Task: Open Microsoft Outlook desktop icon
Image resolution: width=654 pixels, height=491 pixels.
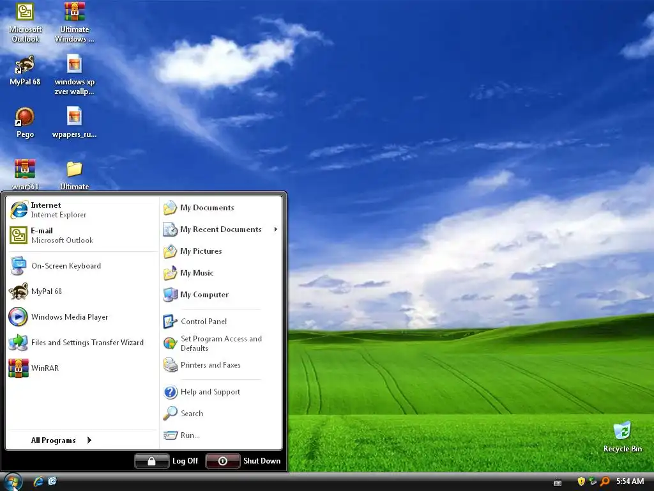Action: click(x=25, y=22)
